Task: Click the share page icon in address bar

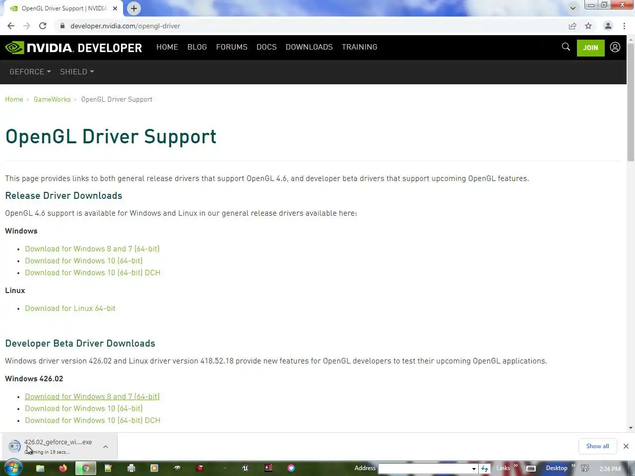Action: pyautogui.click(x=572, y=26)
